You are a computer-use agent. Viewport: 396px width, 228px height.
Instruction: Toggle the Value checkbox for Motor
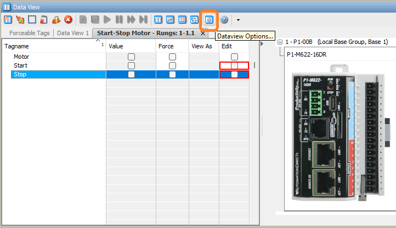(131, 57)
